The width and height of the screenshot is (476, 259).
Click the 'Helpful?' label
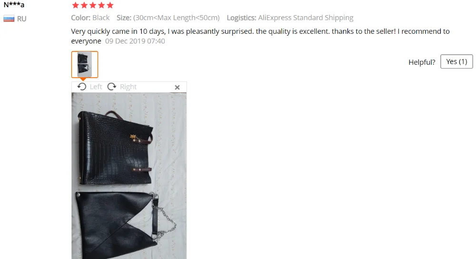pyautogui.click(x=422, y=62)
